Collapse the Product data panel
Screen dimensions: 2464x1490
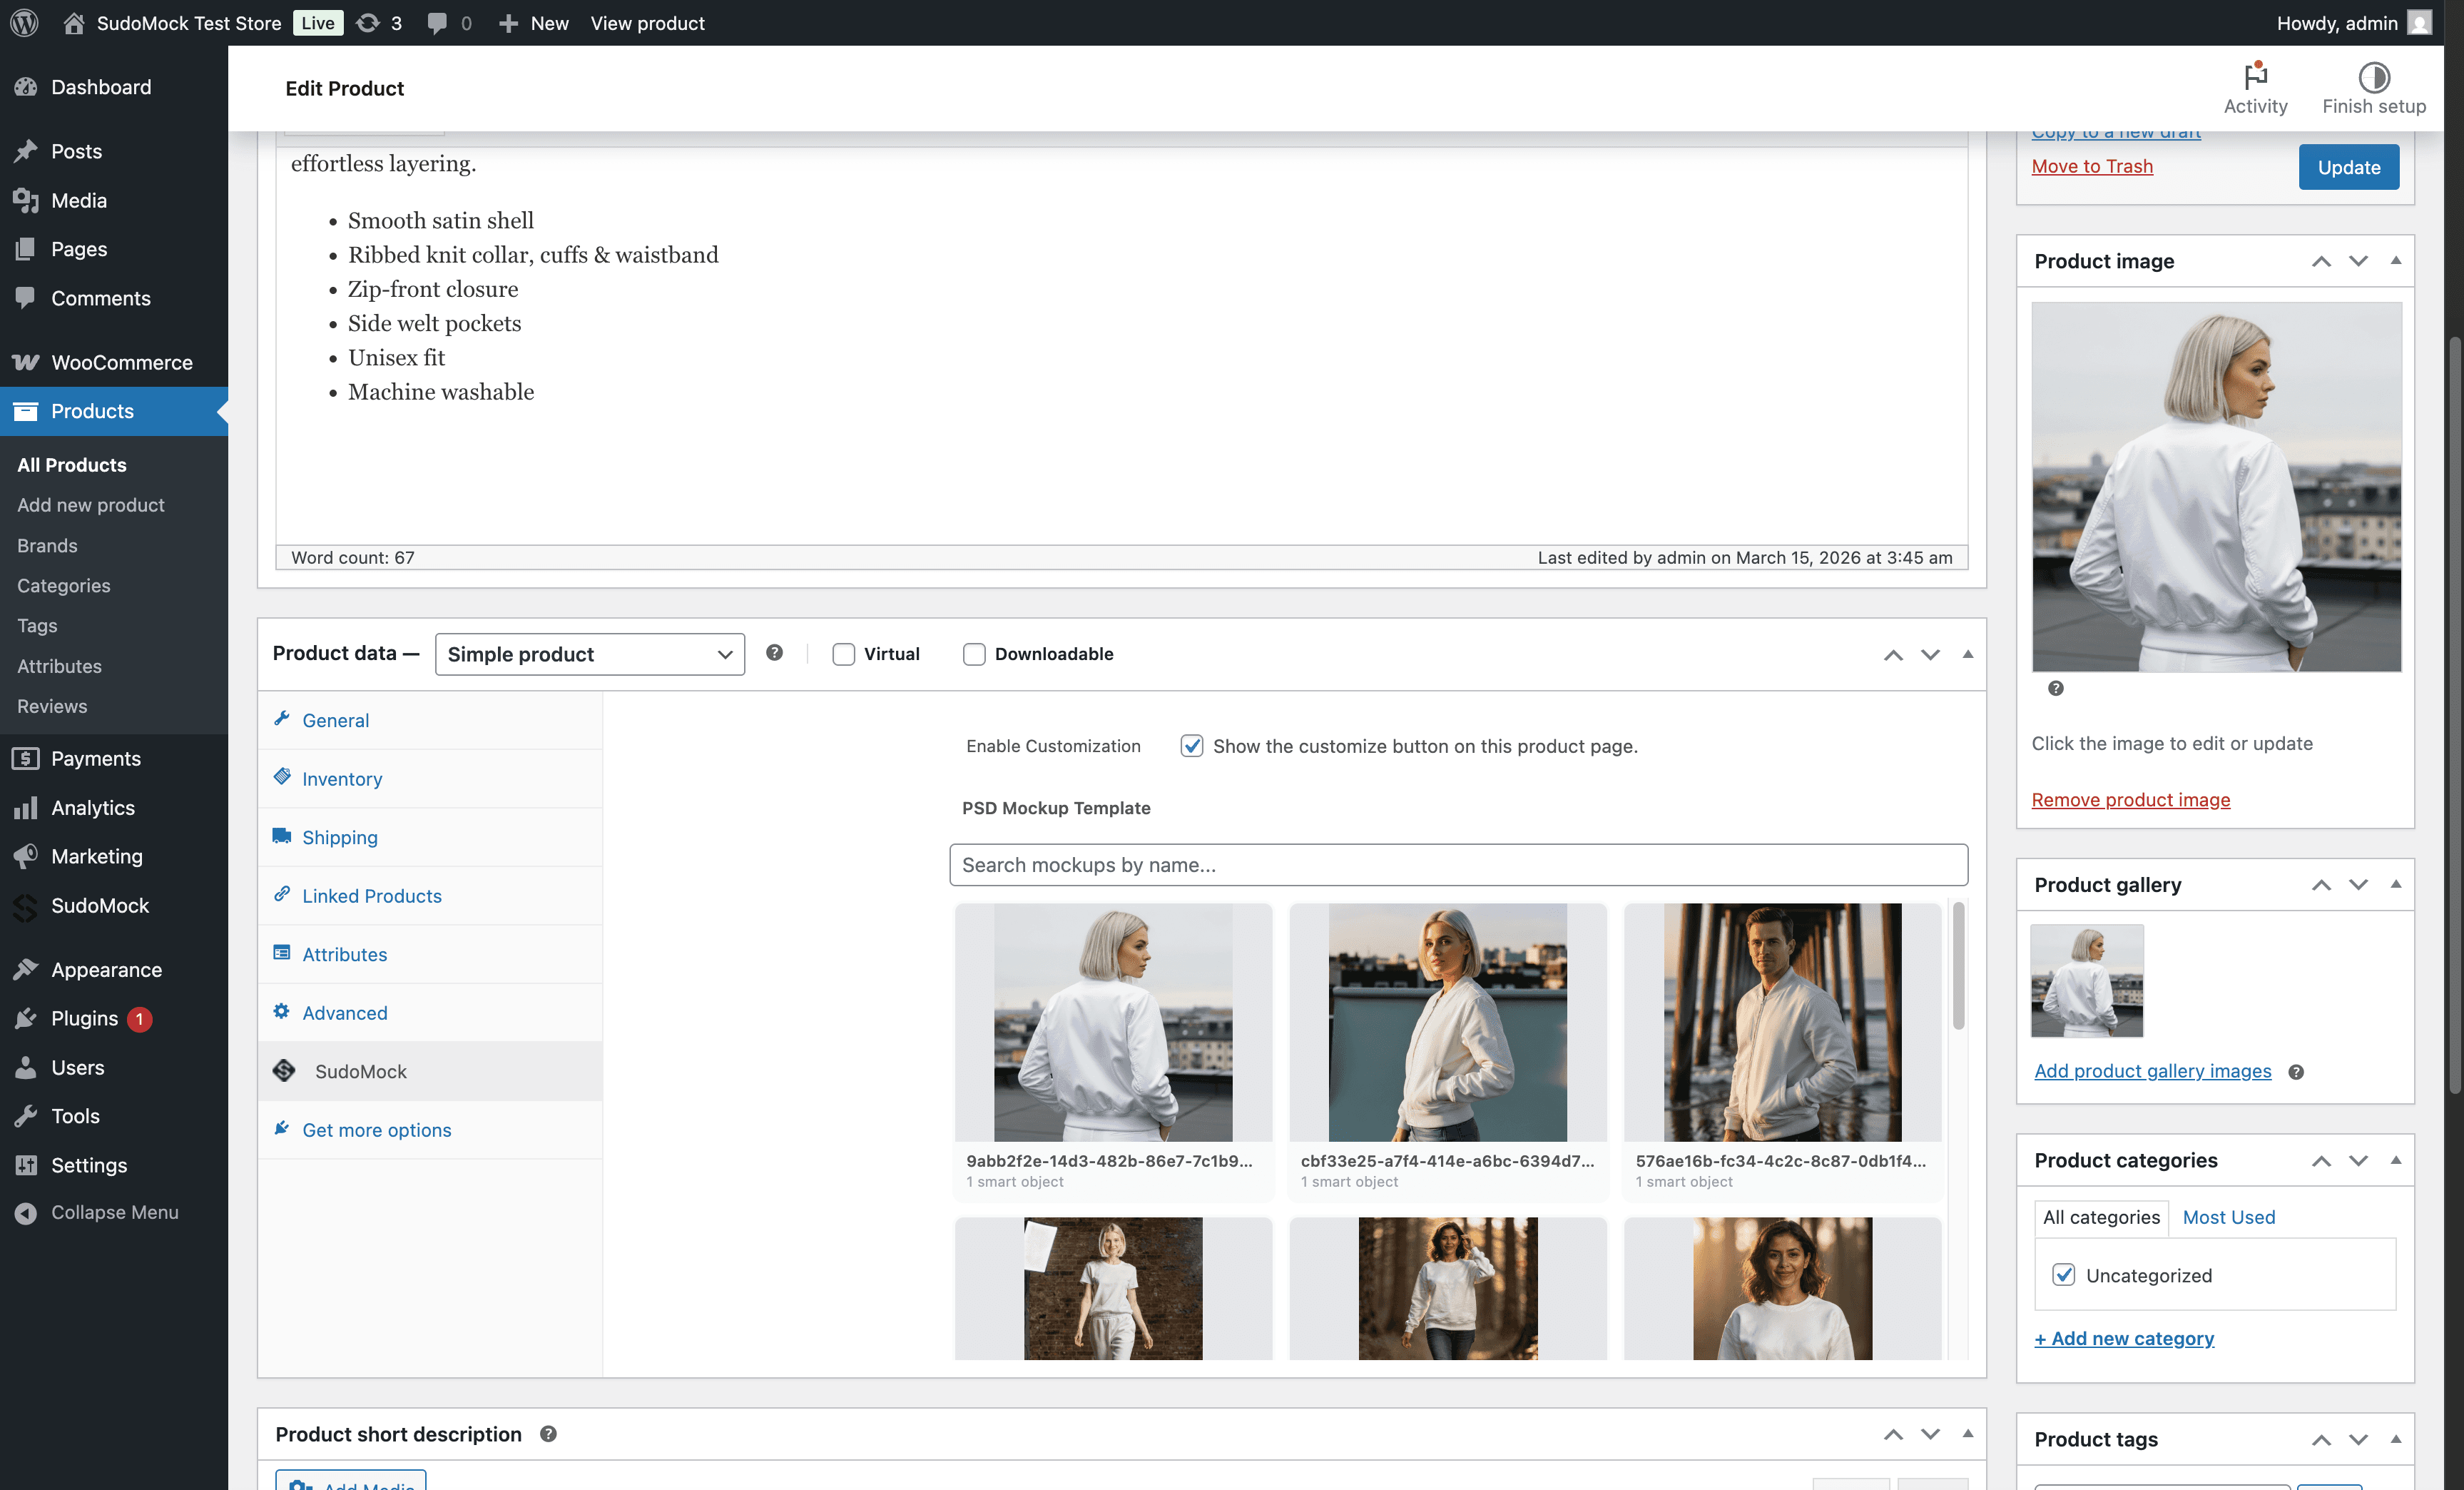1967,655
